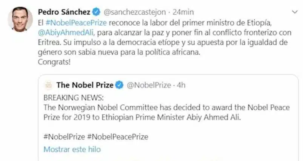The height and width of the screenshot is (161, 303).
Task: Follow the #NobelPeacePrize hashtag in Sánchez's tweet
Action: [76, 23]
